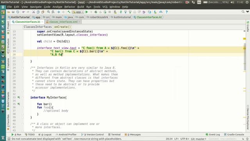Open Device File Explorer side panel
The height and width of the screenshot is (141, 250).
pos(248,117)
